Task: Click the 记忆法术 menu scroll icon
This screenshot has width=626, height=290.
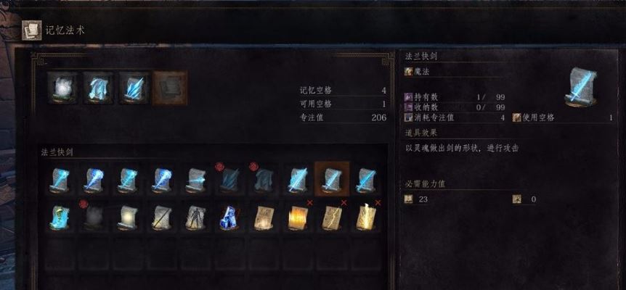Action: [31, 30]
